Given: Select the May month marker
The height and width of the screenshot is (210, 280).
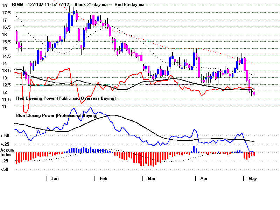Looking at the screenshot, I should pos(252,178).
